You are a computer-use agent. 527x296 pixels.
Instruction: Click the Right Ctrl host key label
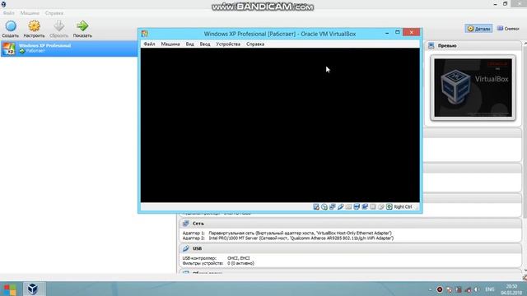point(403,206)
